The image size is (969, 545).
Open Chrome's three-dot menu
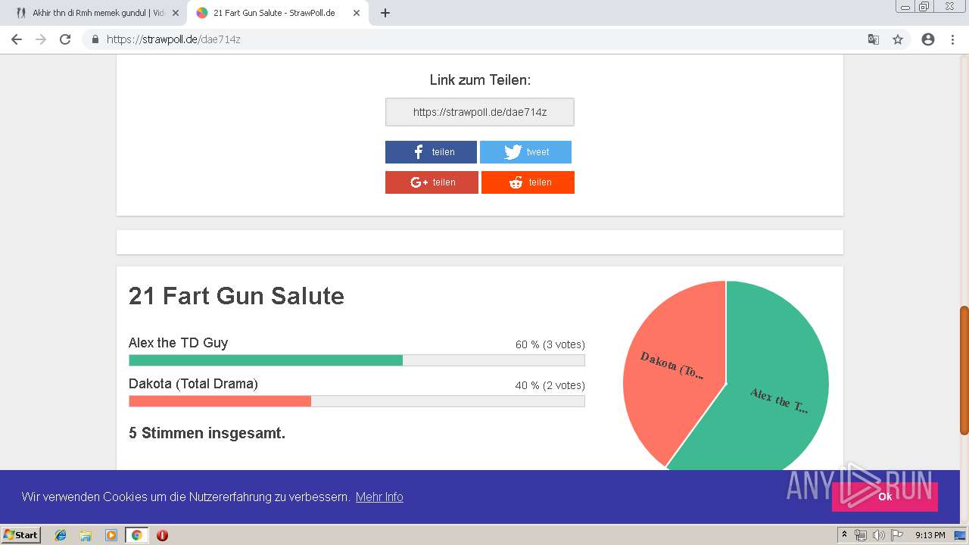(952, 39)
